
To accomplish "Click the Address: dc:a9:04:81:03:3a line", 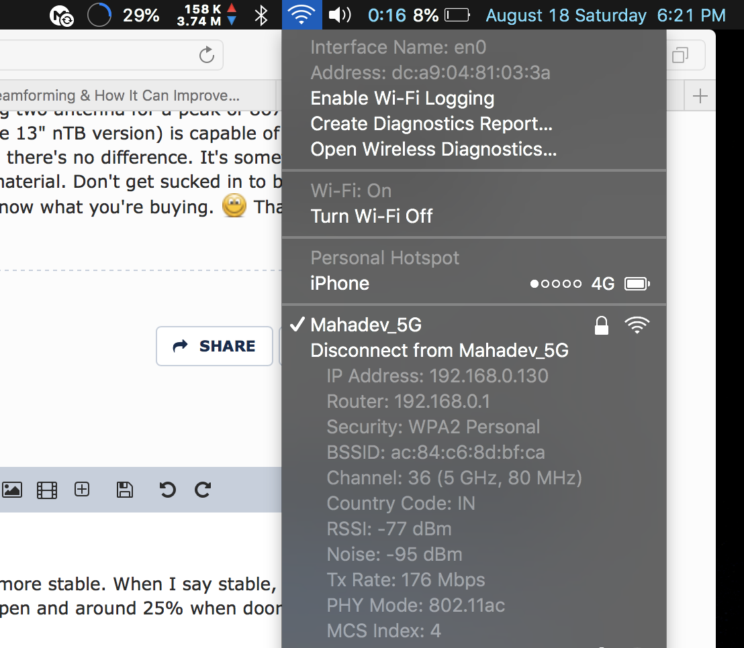I will pos(430,73).
